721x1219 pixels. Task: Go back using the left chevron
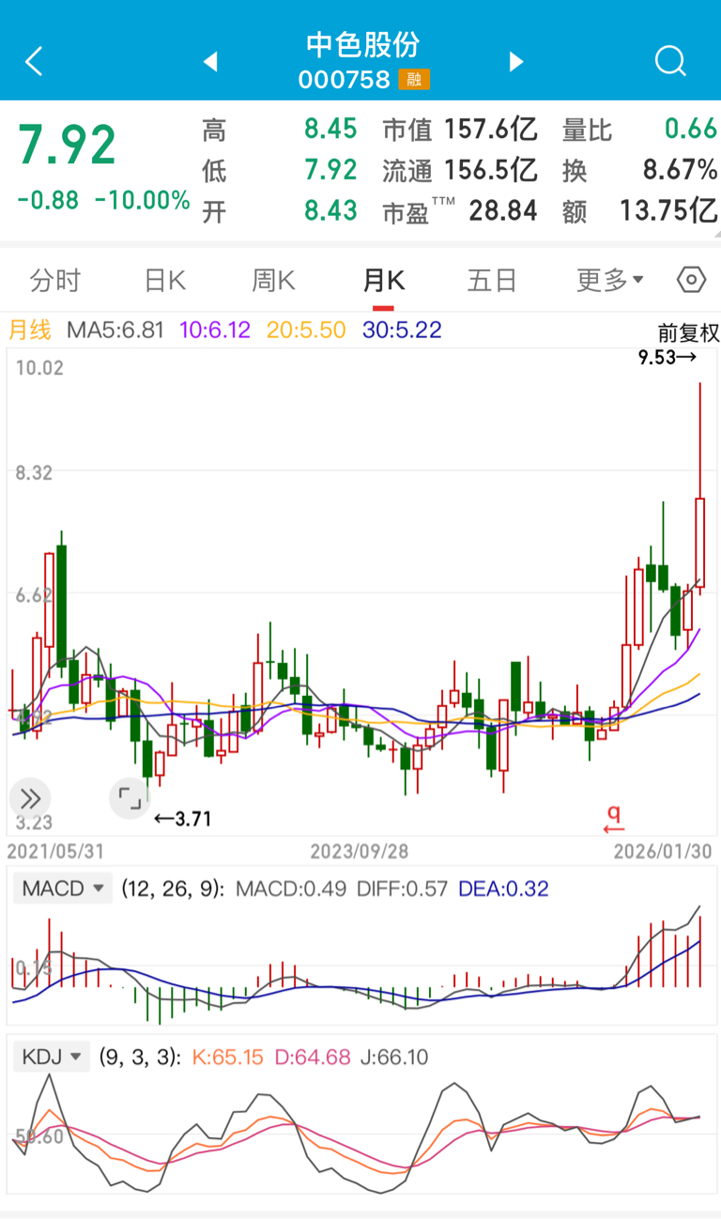click(x=34, y=62)
